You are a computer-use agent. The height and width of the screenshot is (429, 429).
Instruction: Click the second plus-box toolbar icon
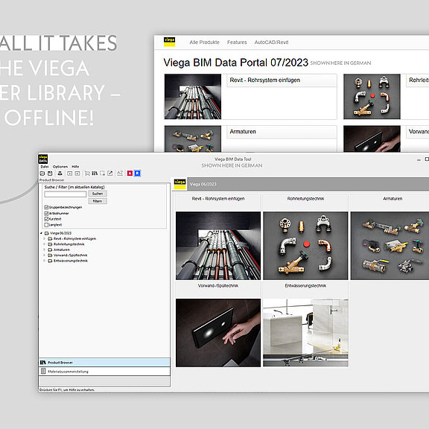(77, 174)
